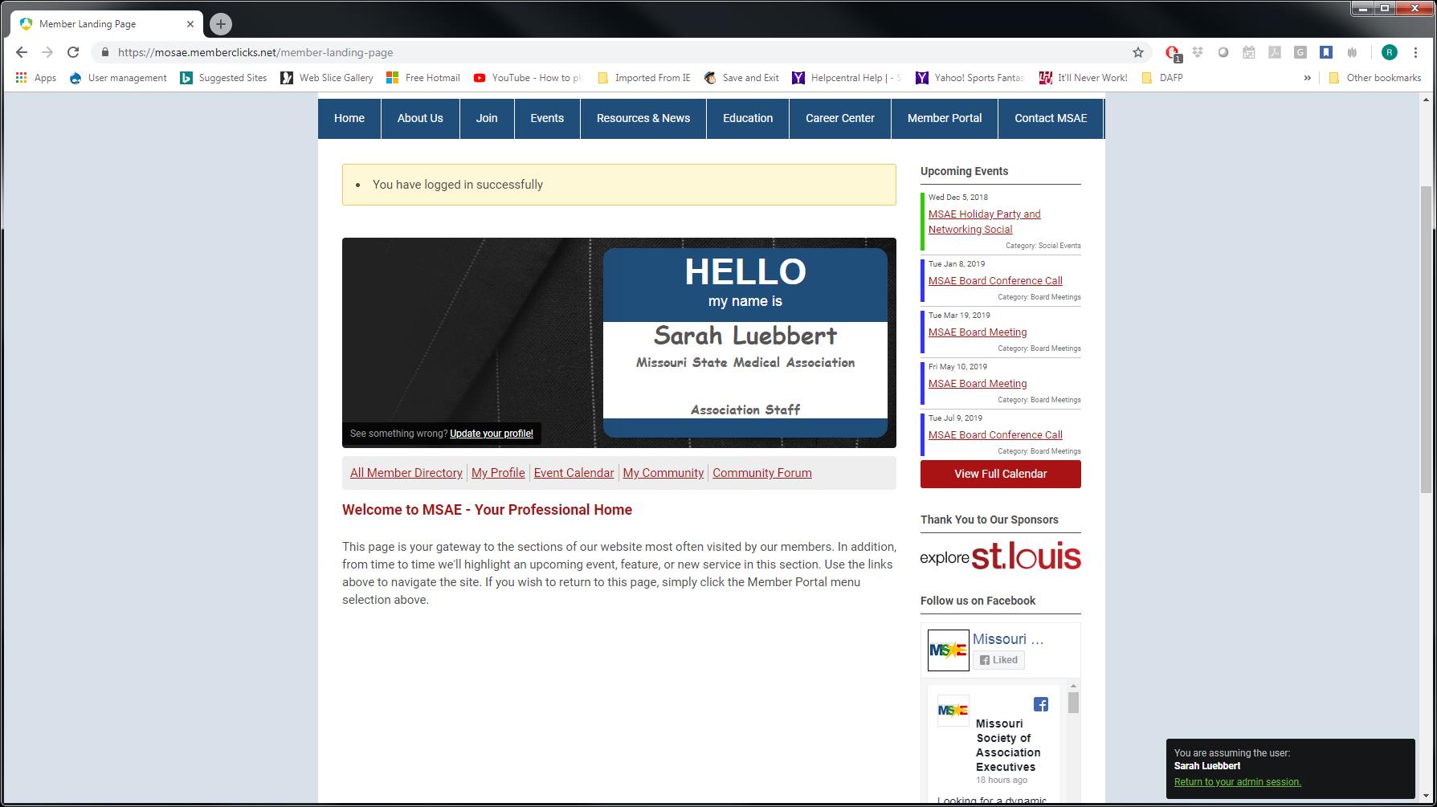Open a new browser tab
This screenshot has height=807, width=1437.
[221, 24]
